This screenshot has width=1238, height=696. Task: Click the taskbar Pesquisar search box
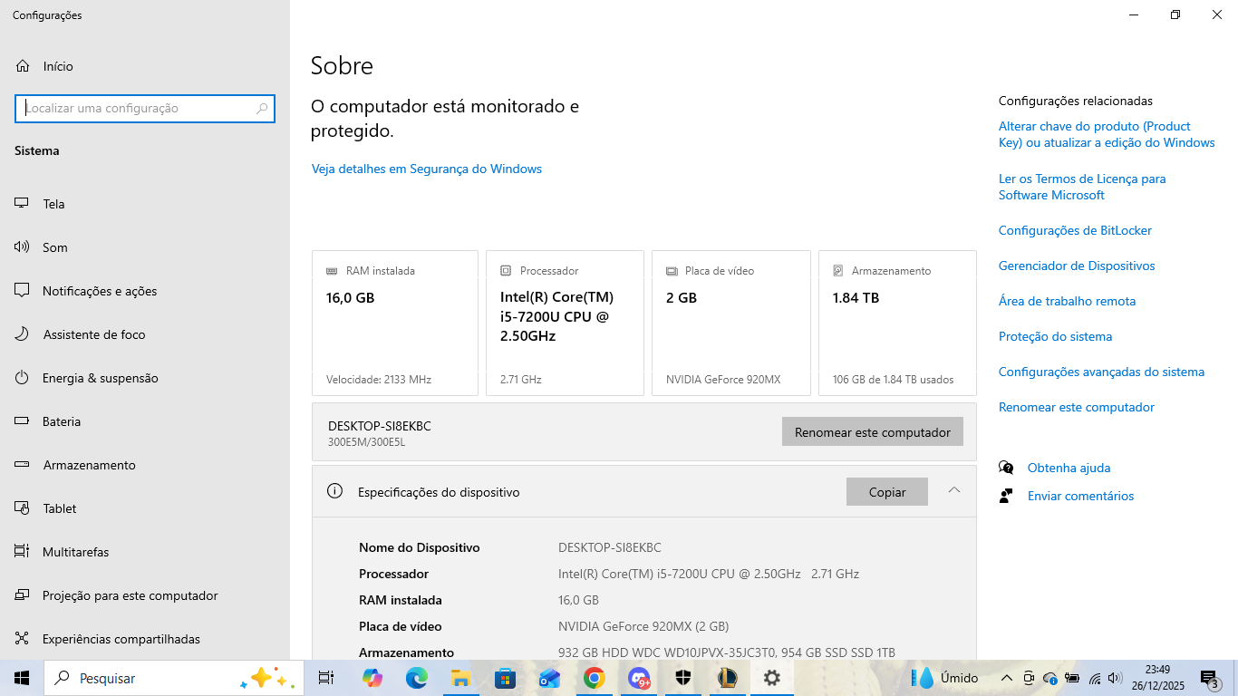(173, 678)
